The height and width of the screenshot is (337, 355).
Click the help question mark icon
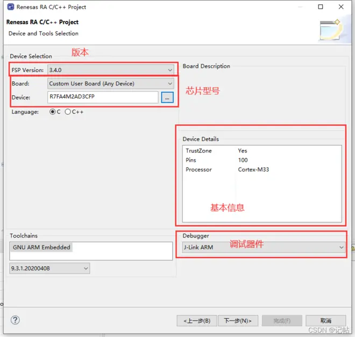click(x=15, y=320)
